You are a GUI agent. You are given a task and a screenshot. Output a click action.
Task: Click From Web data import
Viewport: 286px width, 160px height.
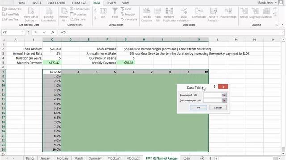[11, 14]
